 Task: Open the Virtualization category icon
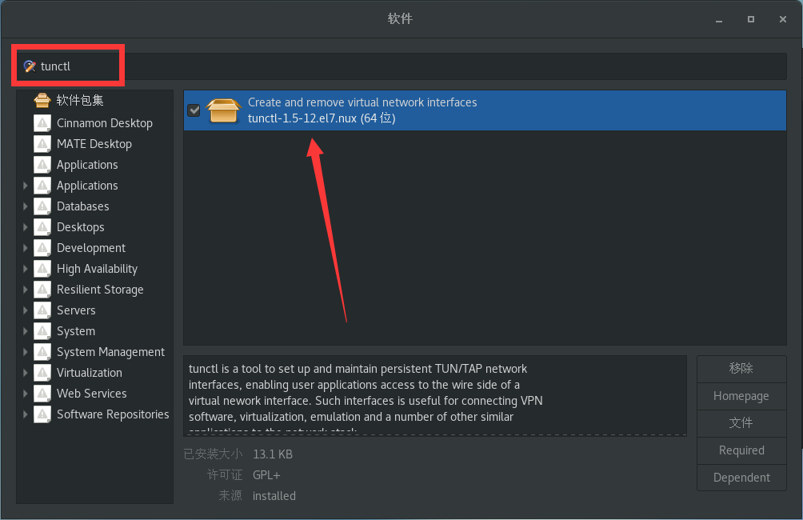tap(42, 373)
